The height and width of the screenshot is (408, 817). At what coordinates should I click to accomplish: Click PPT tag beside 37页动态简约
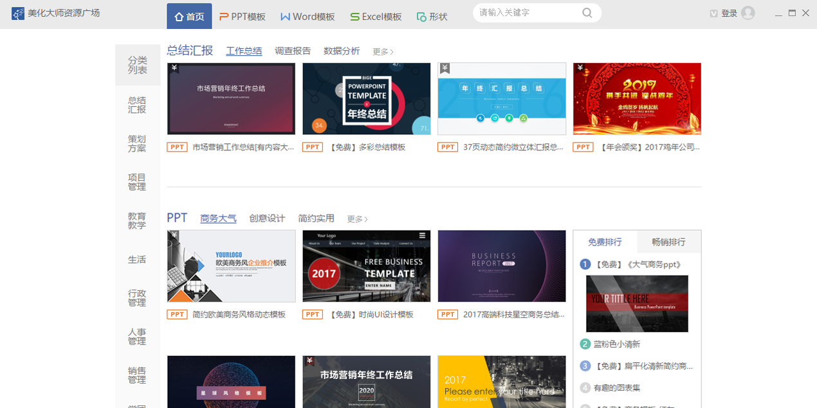(447, 147)
